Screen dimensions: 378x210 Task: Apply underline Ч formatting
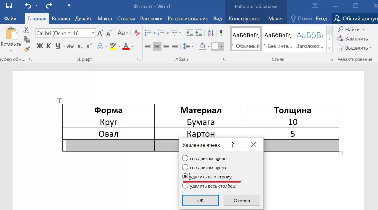58,46
